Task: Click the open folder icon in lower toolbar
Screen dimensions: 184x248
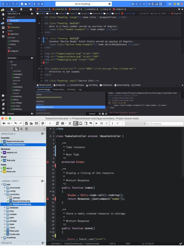Action: (x=31, y=123)
